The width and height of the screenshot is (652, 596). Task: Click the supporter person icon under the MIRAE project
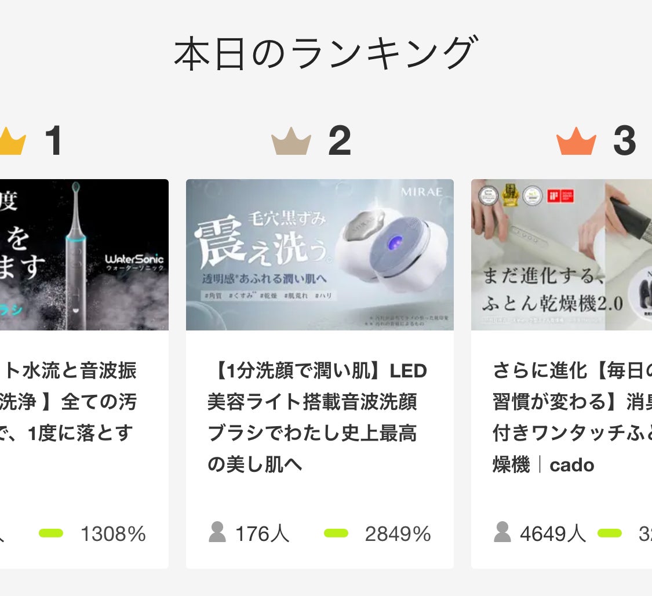[x=218, y=530]
